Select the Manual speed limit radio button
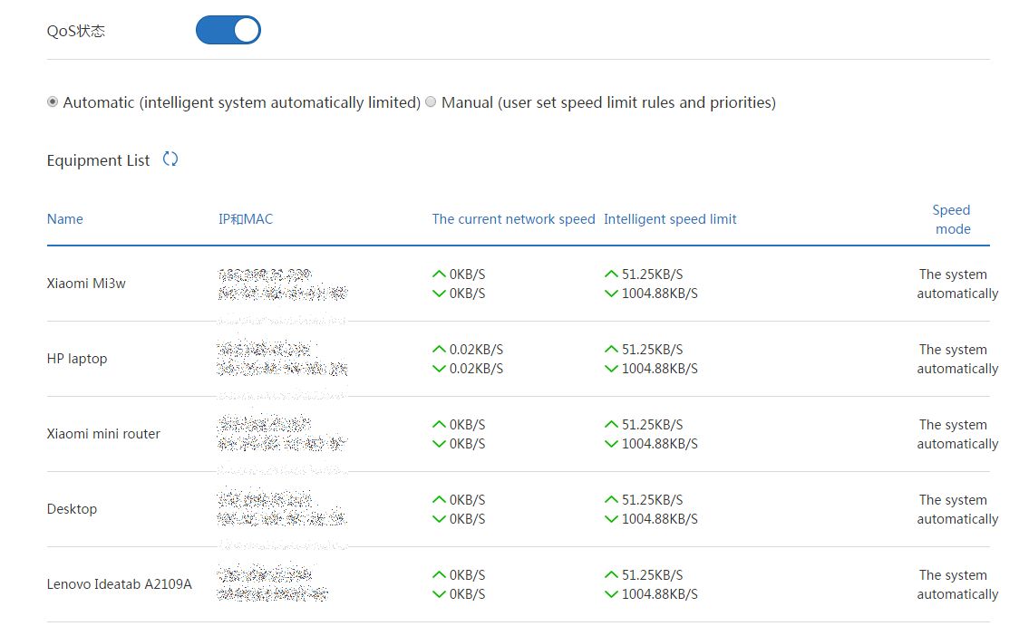 [431, 102]
